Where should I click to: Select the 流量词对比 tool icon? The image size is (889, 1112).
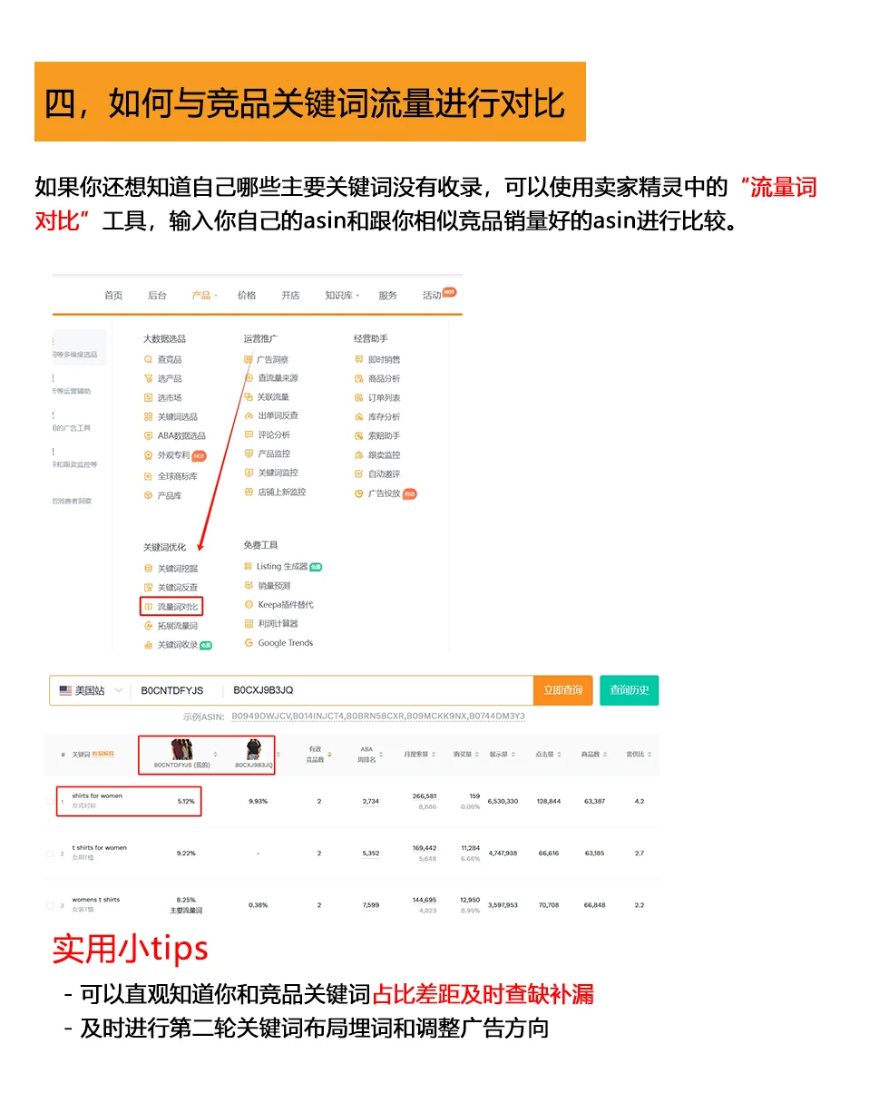(149, 605)
